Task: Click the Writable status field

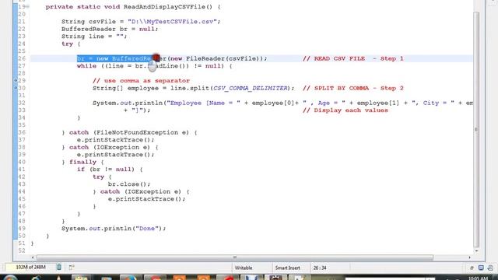Action: (244, 268)
